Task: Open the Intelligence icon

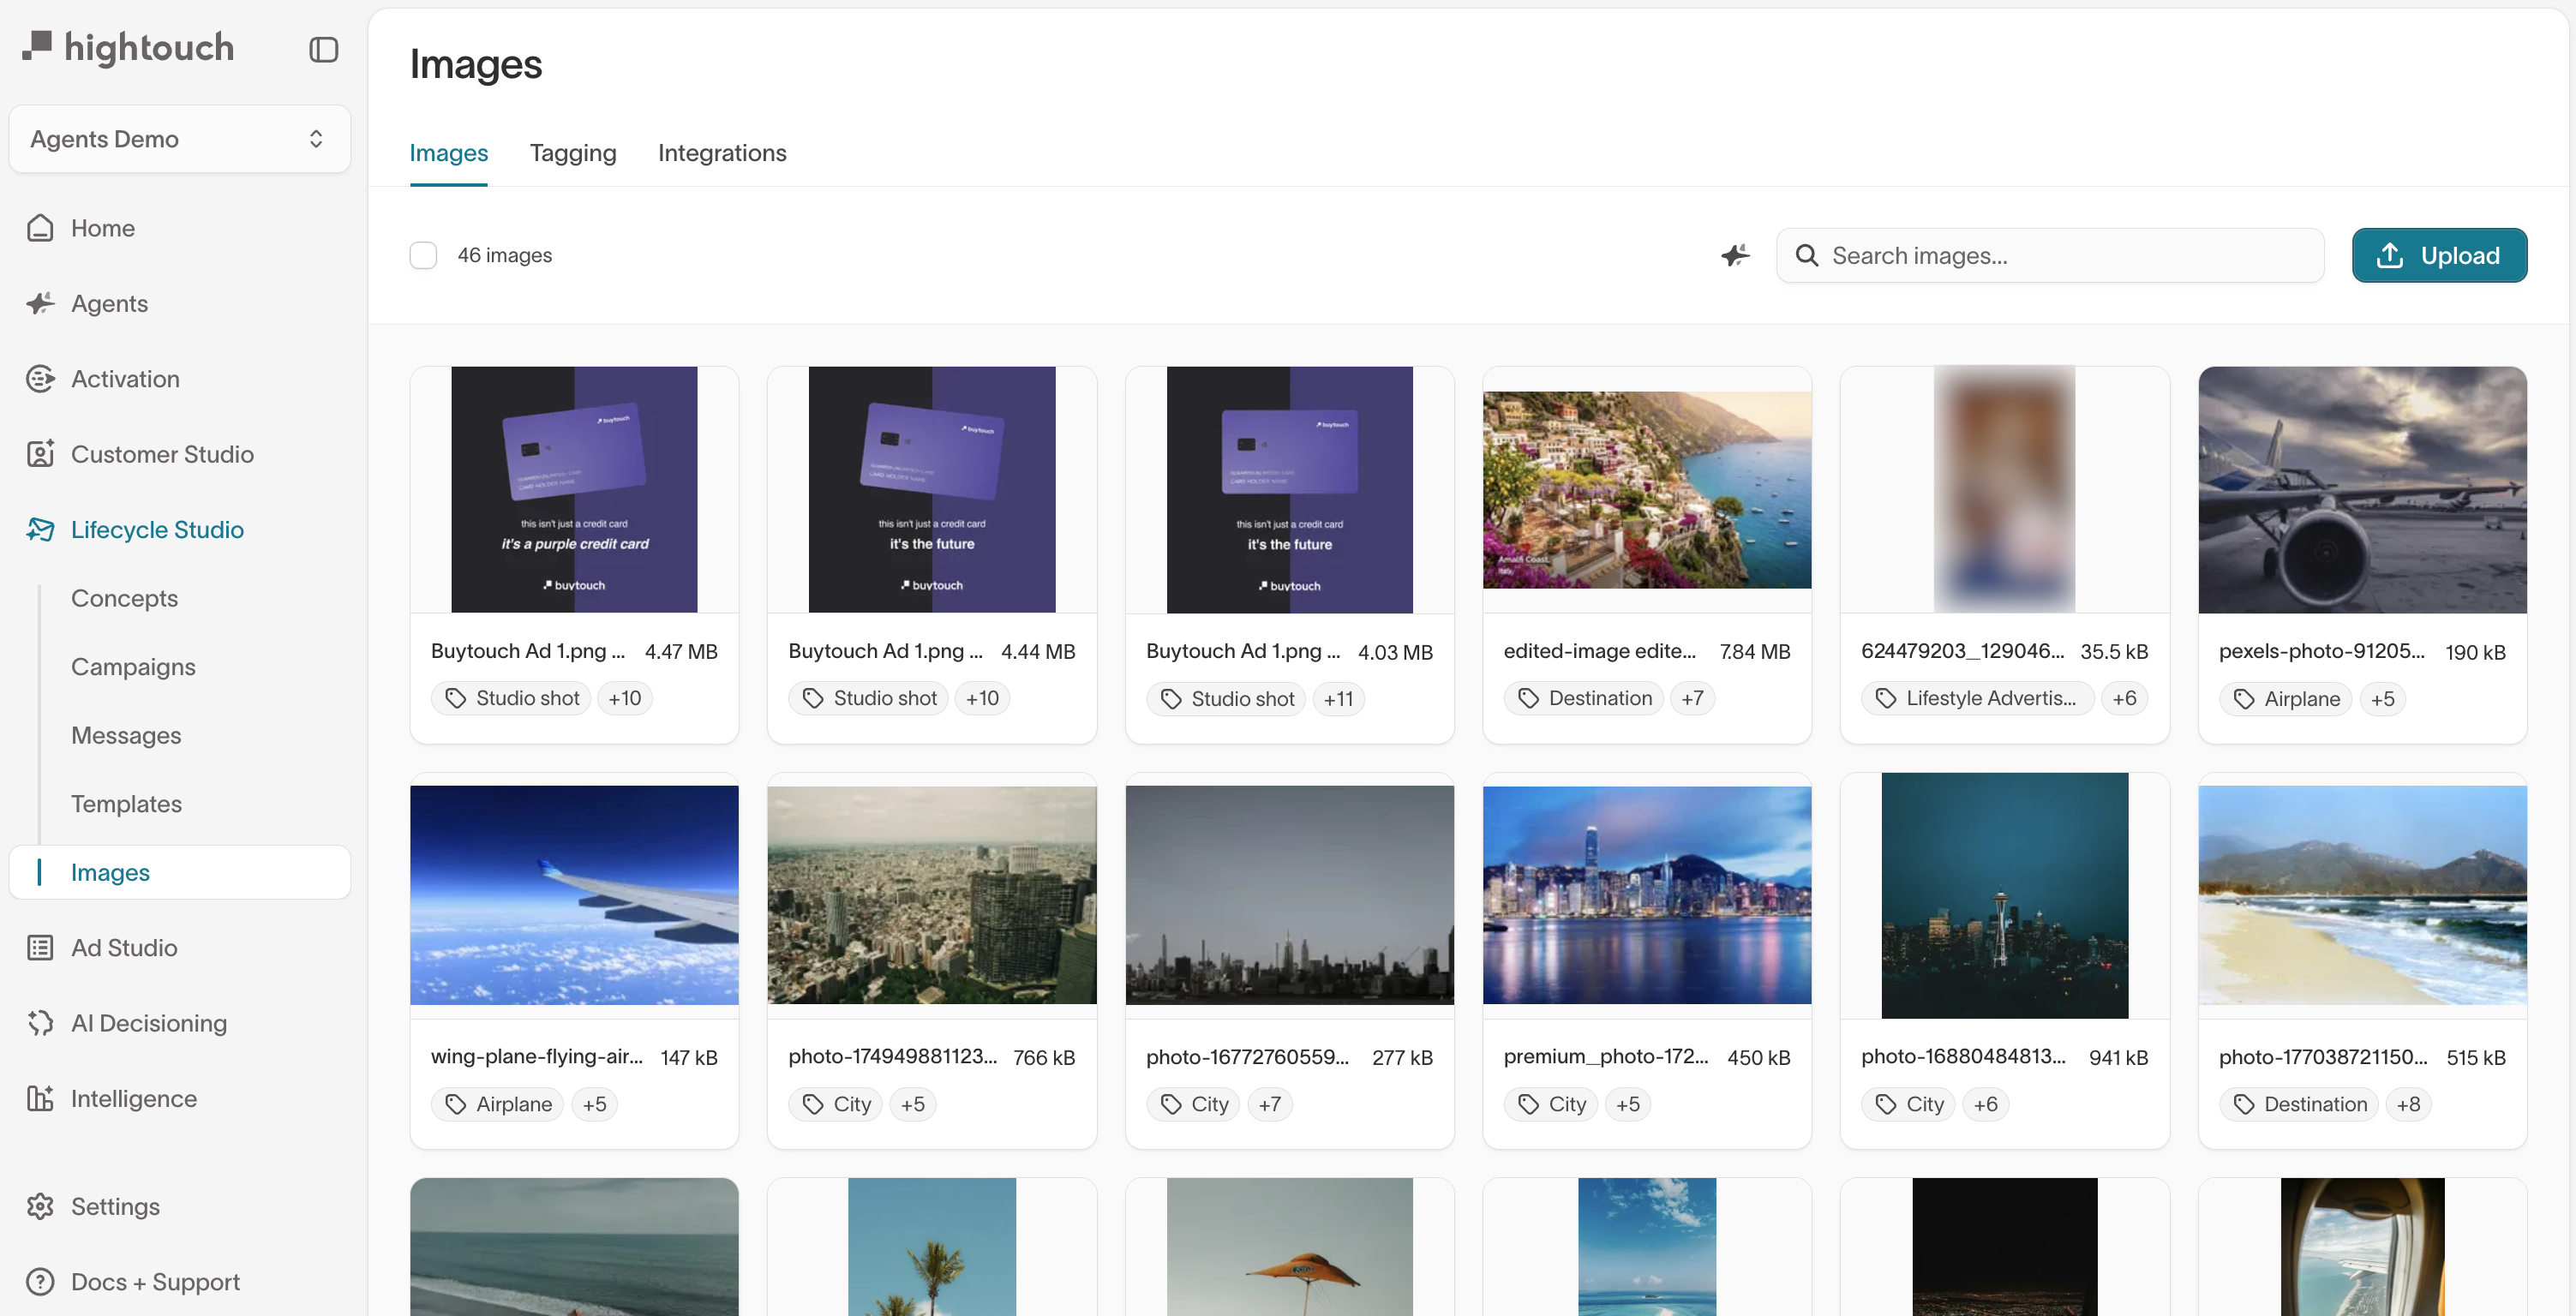Action: coord(40,1098)
